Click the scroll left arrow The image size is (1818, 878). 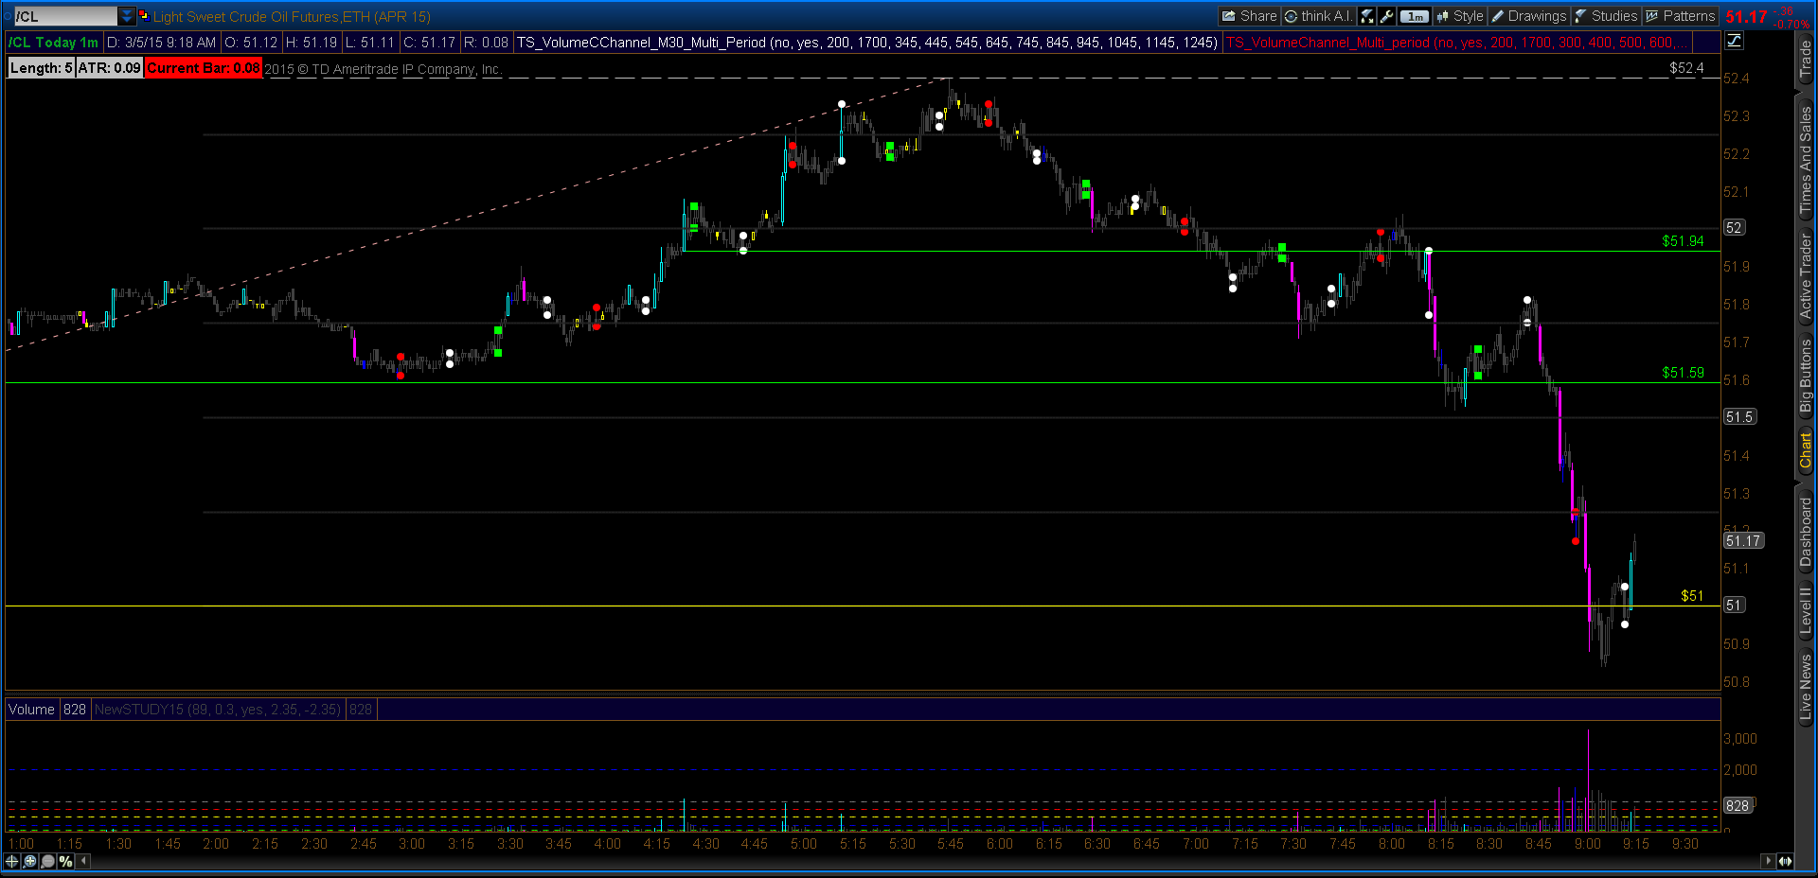(x=84, y=861)
